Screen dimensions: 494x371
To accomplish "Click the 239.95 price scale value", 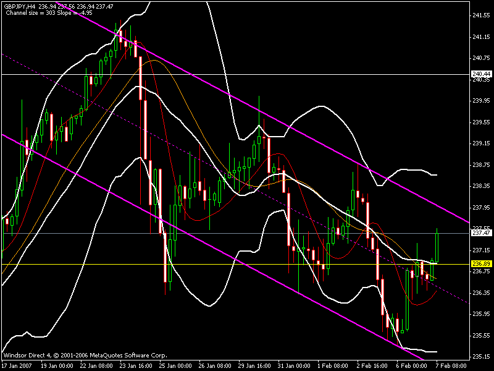I will 482,101.
